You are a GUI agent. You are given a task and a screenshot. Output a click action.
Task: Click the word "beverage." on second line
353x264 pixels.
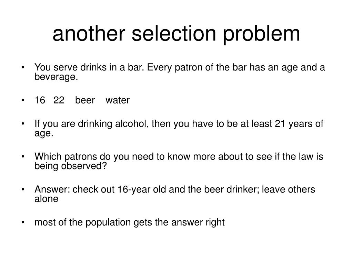[x=56, y=77]
